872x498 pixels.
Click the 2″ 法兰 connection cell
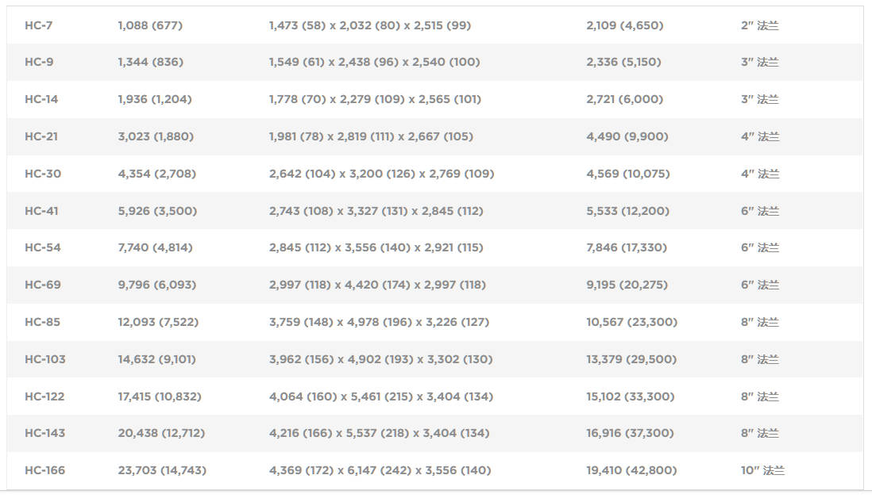click(x=760, y=25)
